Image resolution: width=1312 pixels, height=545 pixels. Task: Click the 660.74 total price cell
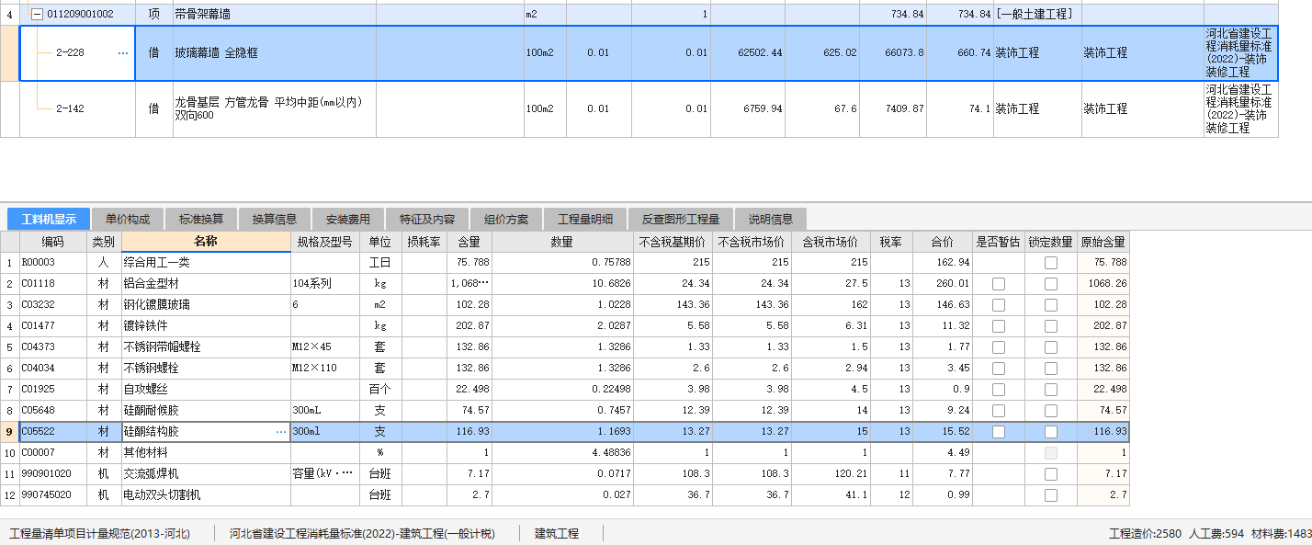coord(959,53)
